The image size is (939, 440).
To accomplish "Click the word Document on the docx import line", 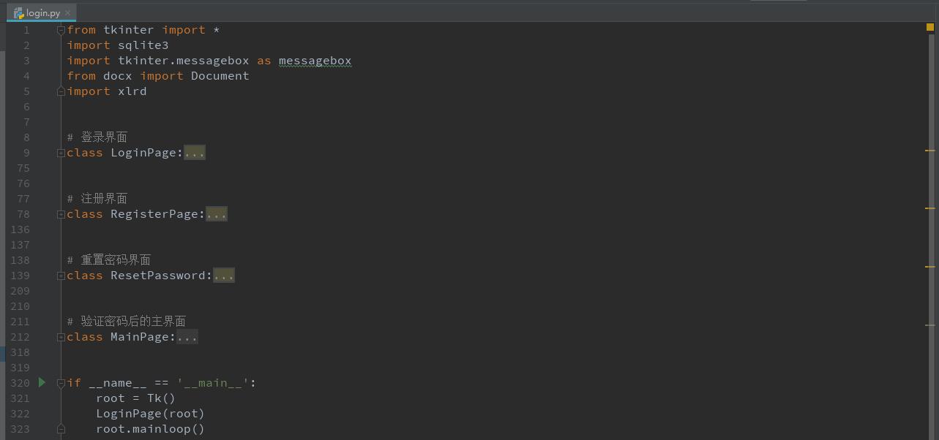I will (220, 75).
